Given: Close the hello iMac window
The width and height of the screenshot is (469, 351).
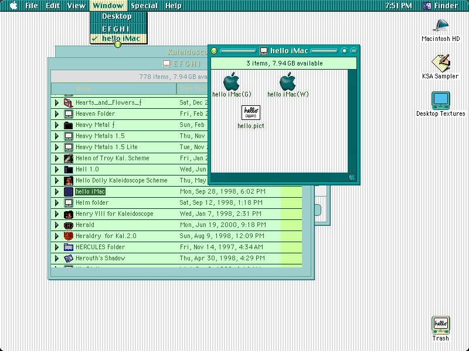Looking at the screenshot, I should point(214,51).
